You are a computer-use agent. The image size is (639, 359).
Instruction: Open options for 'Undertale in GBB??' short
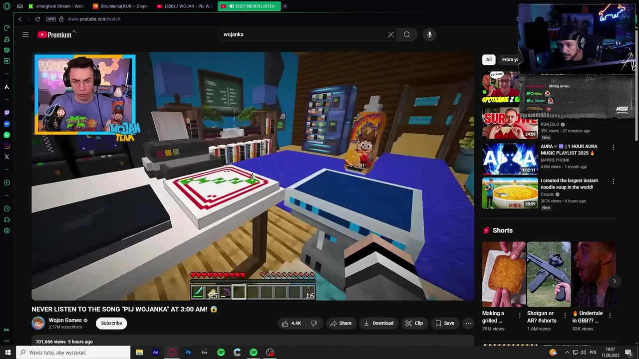(x=610, y=316)
